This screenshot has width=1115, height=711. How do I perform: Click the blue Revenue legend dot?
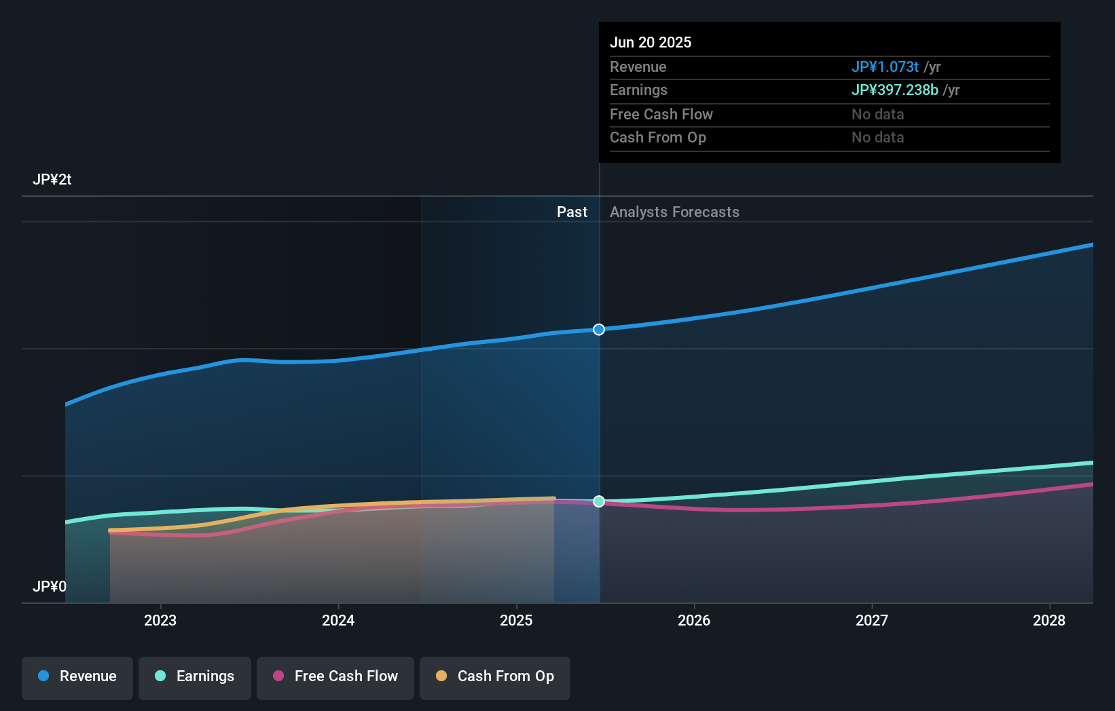43,676
